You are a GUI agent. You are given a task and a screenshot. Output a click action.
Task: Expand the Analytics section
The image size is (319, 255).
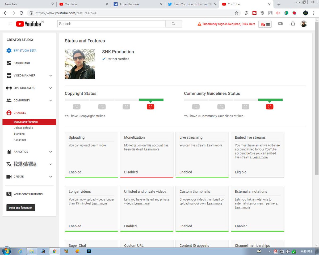51,152
